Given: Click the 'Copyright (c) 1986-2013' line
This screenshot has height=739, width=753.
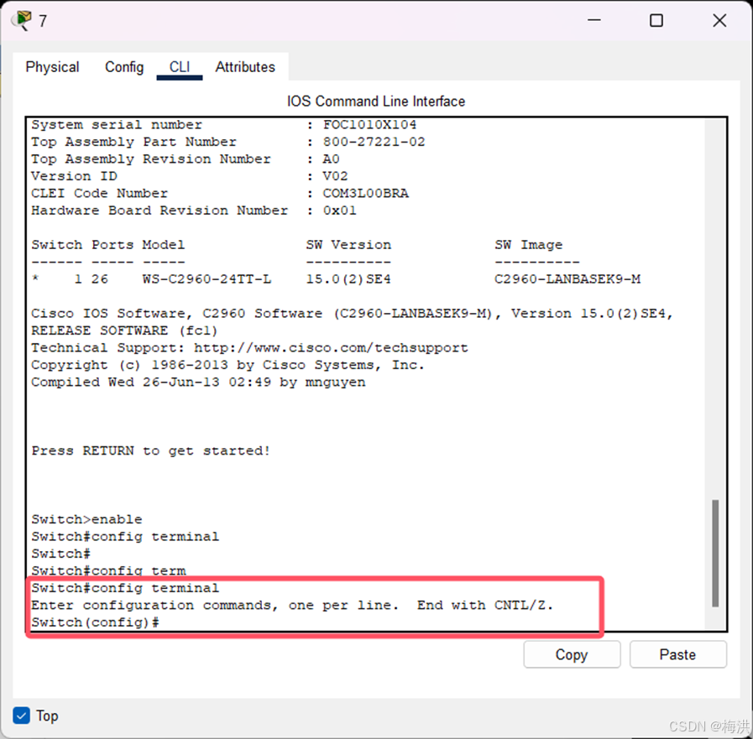Looking at the screenshot, I should click(227, 365).
